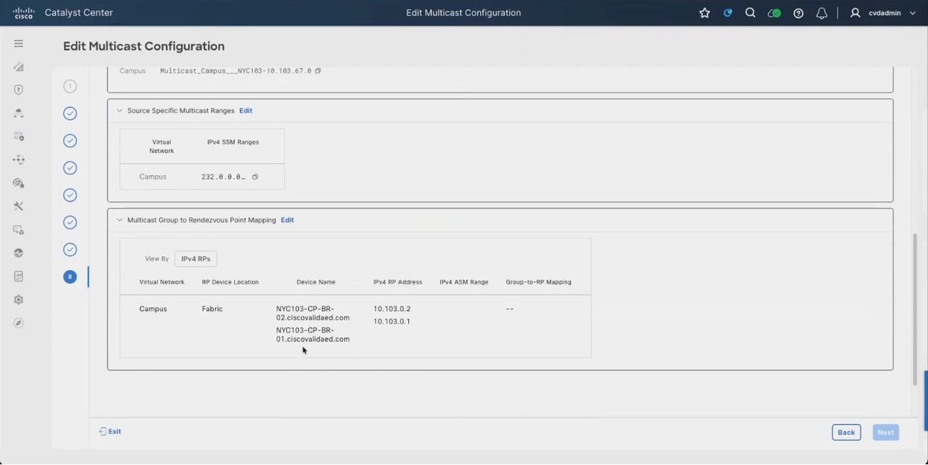View notifications via the bell icon

pyautogui.click(x=822, y=13)
